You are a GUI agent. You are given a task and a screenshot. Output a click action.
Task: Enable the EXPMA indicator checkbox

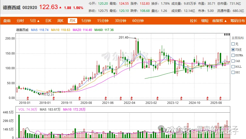(x=233, y=55)
